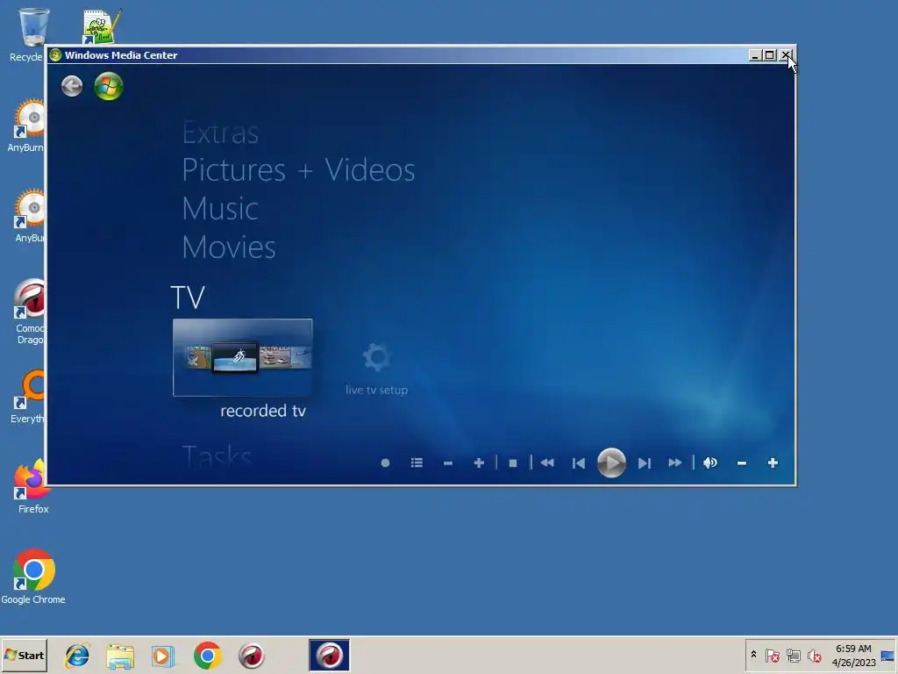Open volume speaker icon in tray

tap(814, 655)
